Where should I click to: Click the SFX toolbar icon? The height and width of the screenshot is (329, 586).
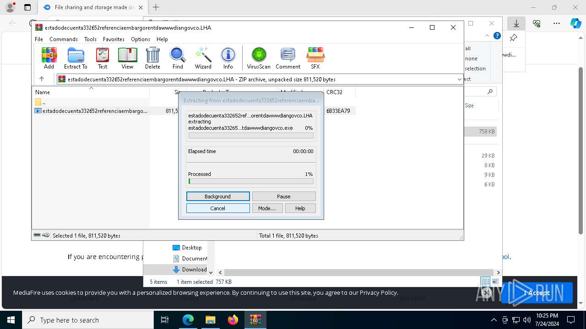coord(315,58)
